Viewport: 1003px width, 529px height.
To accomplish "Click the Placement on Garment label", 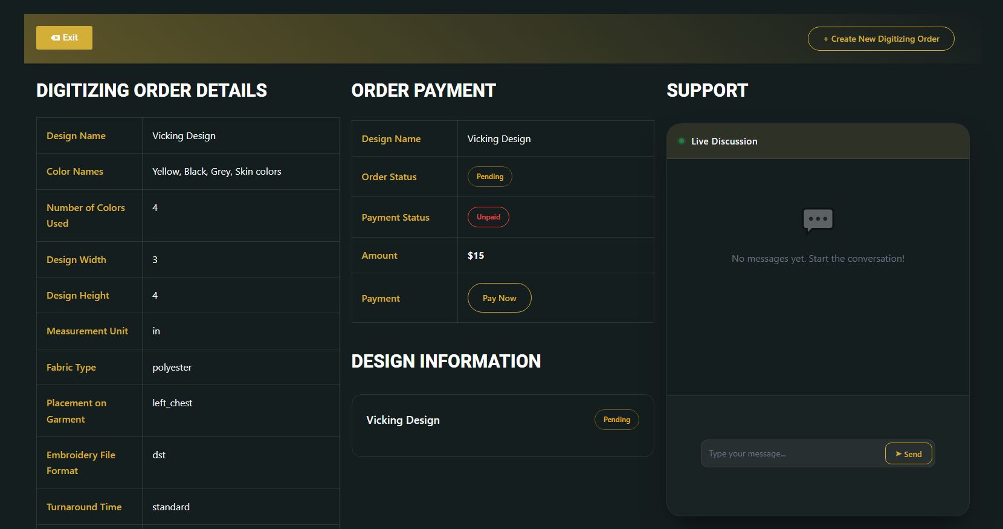I will [76, 411].
